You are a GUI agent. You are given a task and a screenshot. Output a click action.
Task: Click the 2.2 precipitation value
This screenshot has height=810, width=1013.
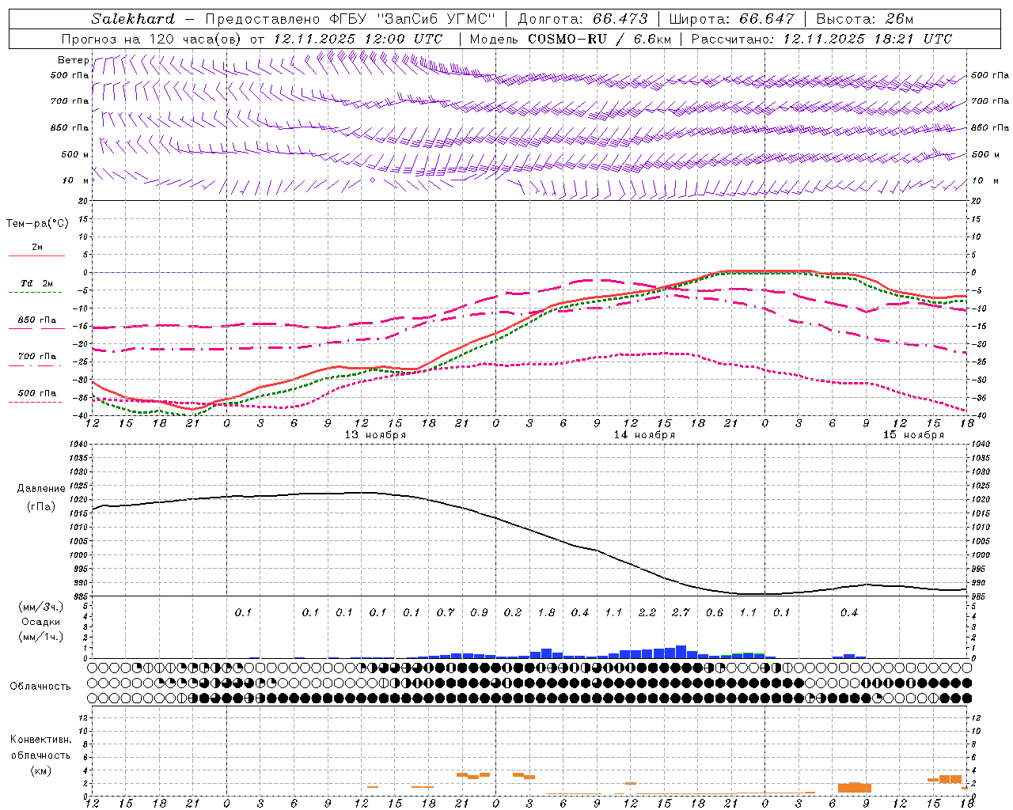click(x=647, y=612)
